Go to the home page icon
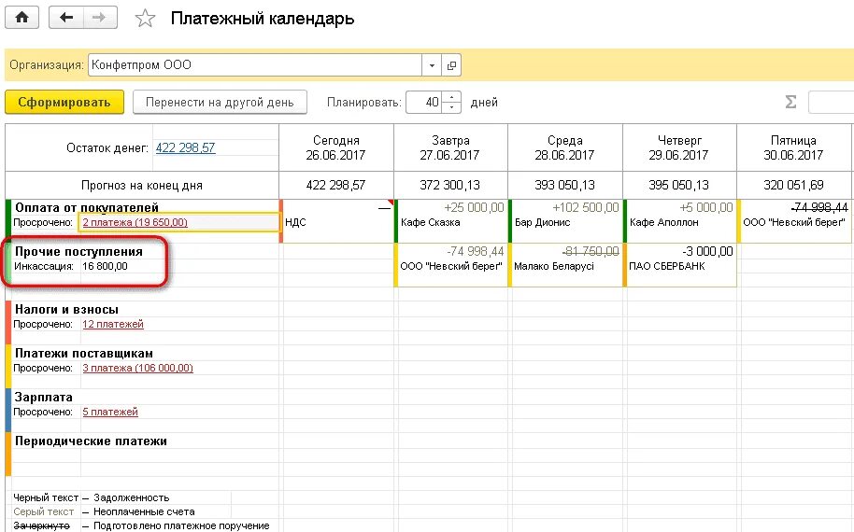The height and width of the screenshot is (532, 854). point(21,18)
